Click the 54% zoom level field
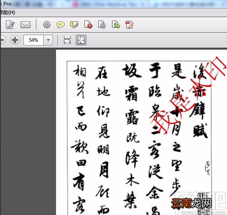Viewport: 227px width, 215px height. [x=33, y=40]
